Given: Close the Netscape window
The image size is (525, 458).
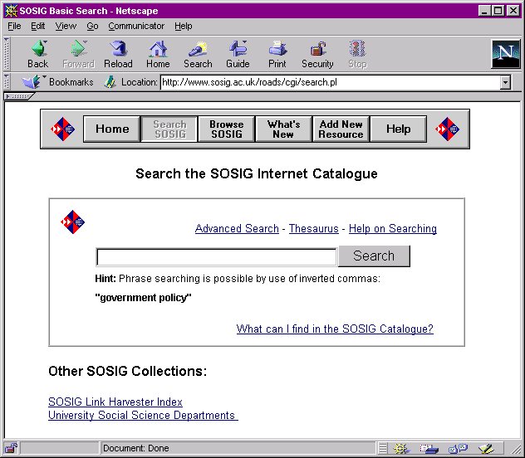Looking at the screenshot, I should click(x=513, y=11).
